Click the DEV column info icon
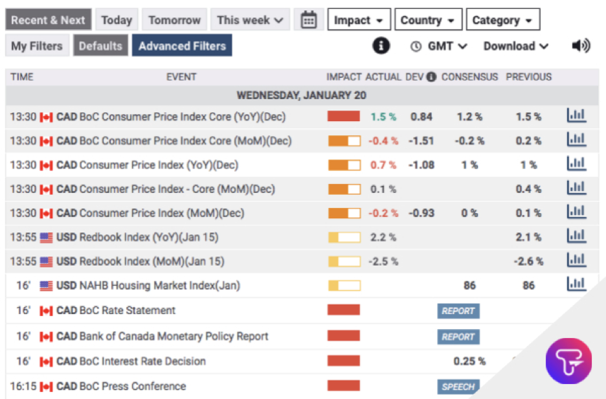 pyautogui.click(x=431, y=77)
